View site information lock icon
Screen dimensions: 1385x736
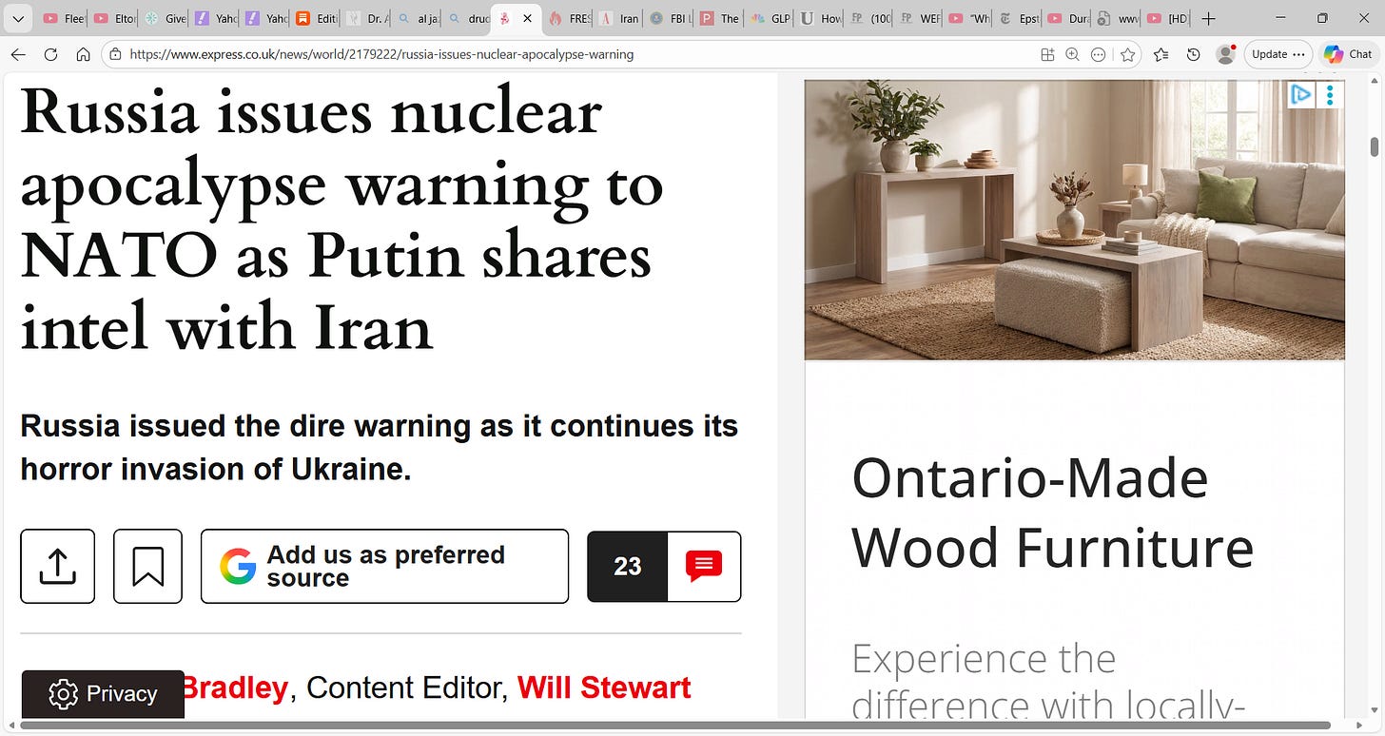[x=115, y=54]
